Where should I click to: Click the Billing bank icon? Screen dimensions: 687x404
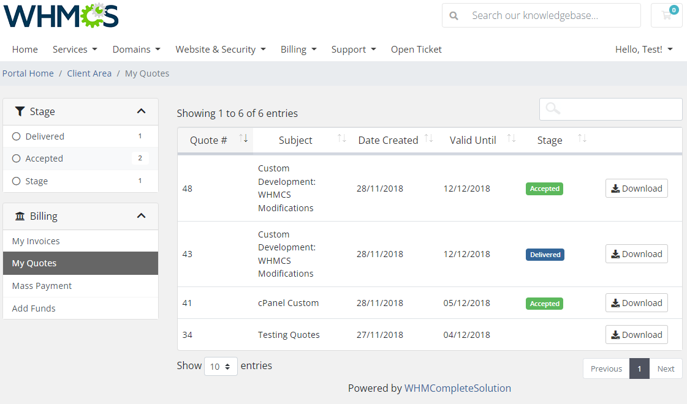point(20,216)
